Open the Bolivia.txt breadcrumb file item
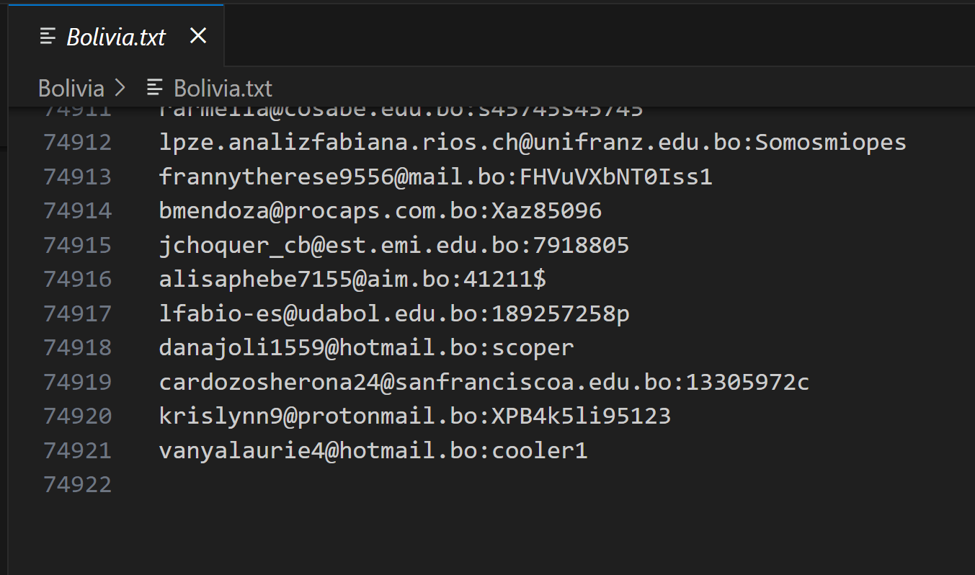 coord(223,88)
